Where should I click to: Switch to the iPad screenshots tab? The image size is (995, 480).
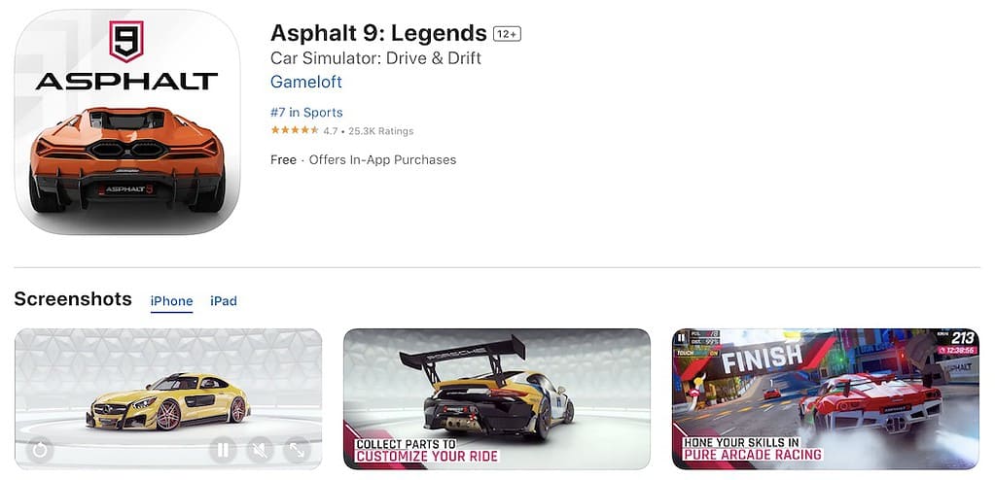click(x=224, y=301)
